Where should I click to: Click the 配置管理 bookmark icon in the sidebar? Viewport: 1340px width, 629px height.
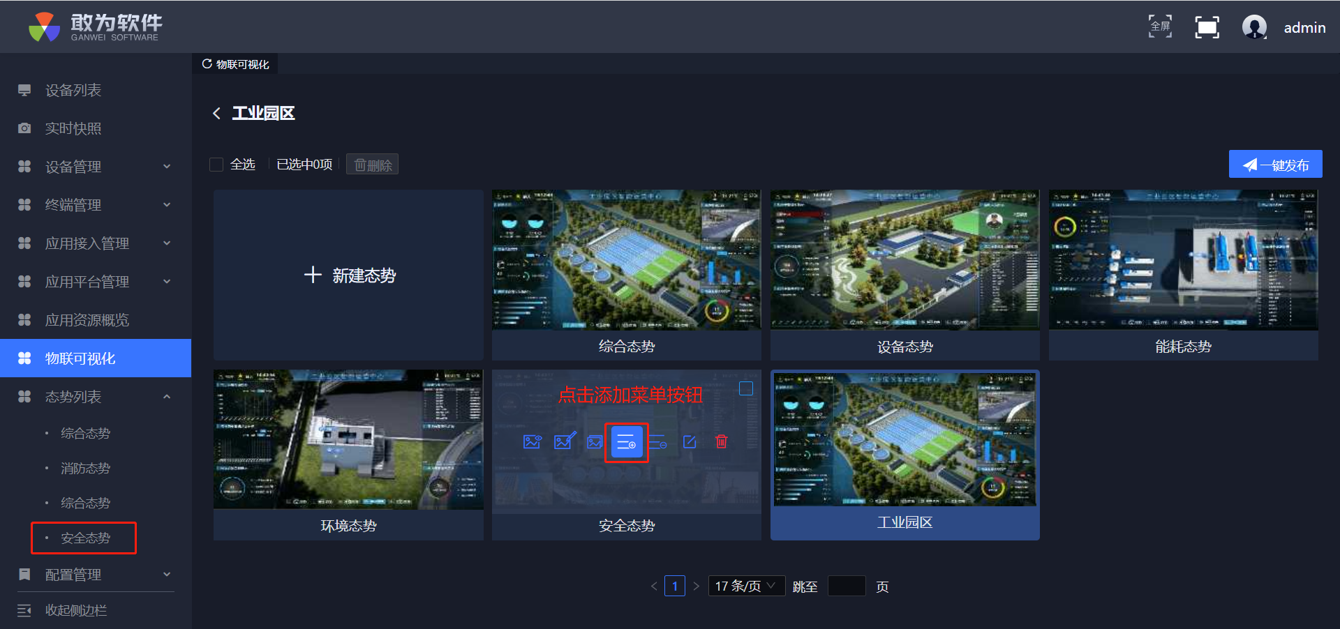tap(24, 575)
